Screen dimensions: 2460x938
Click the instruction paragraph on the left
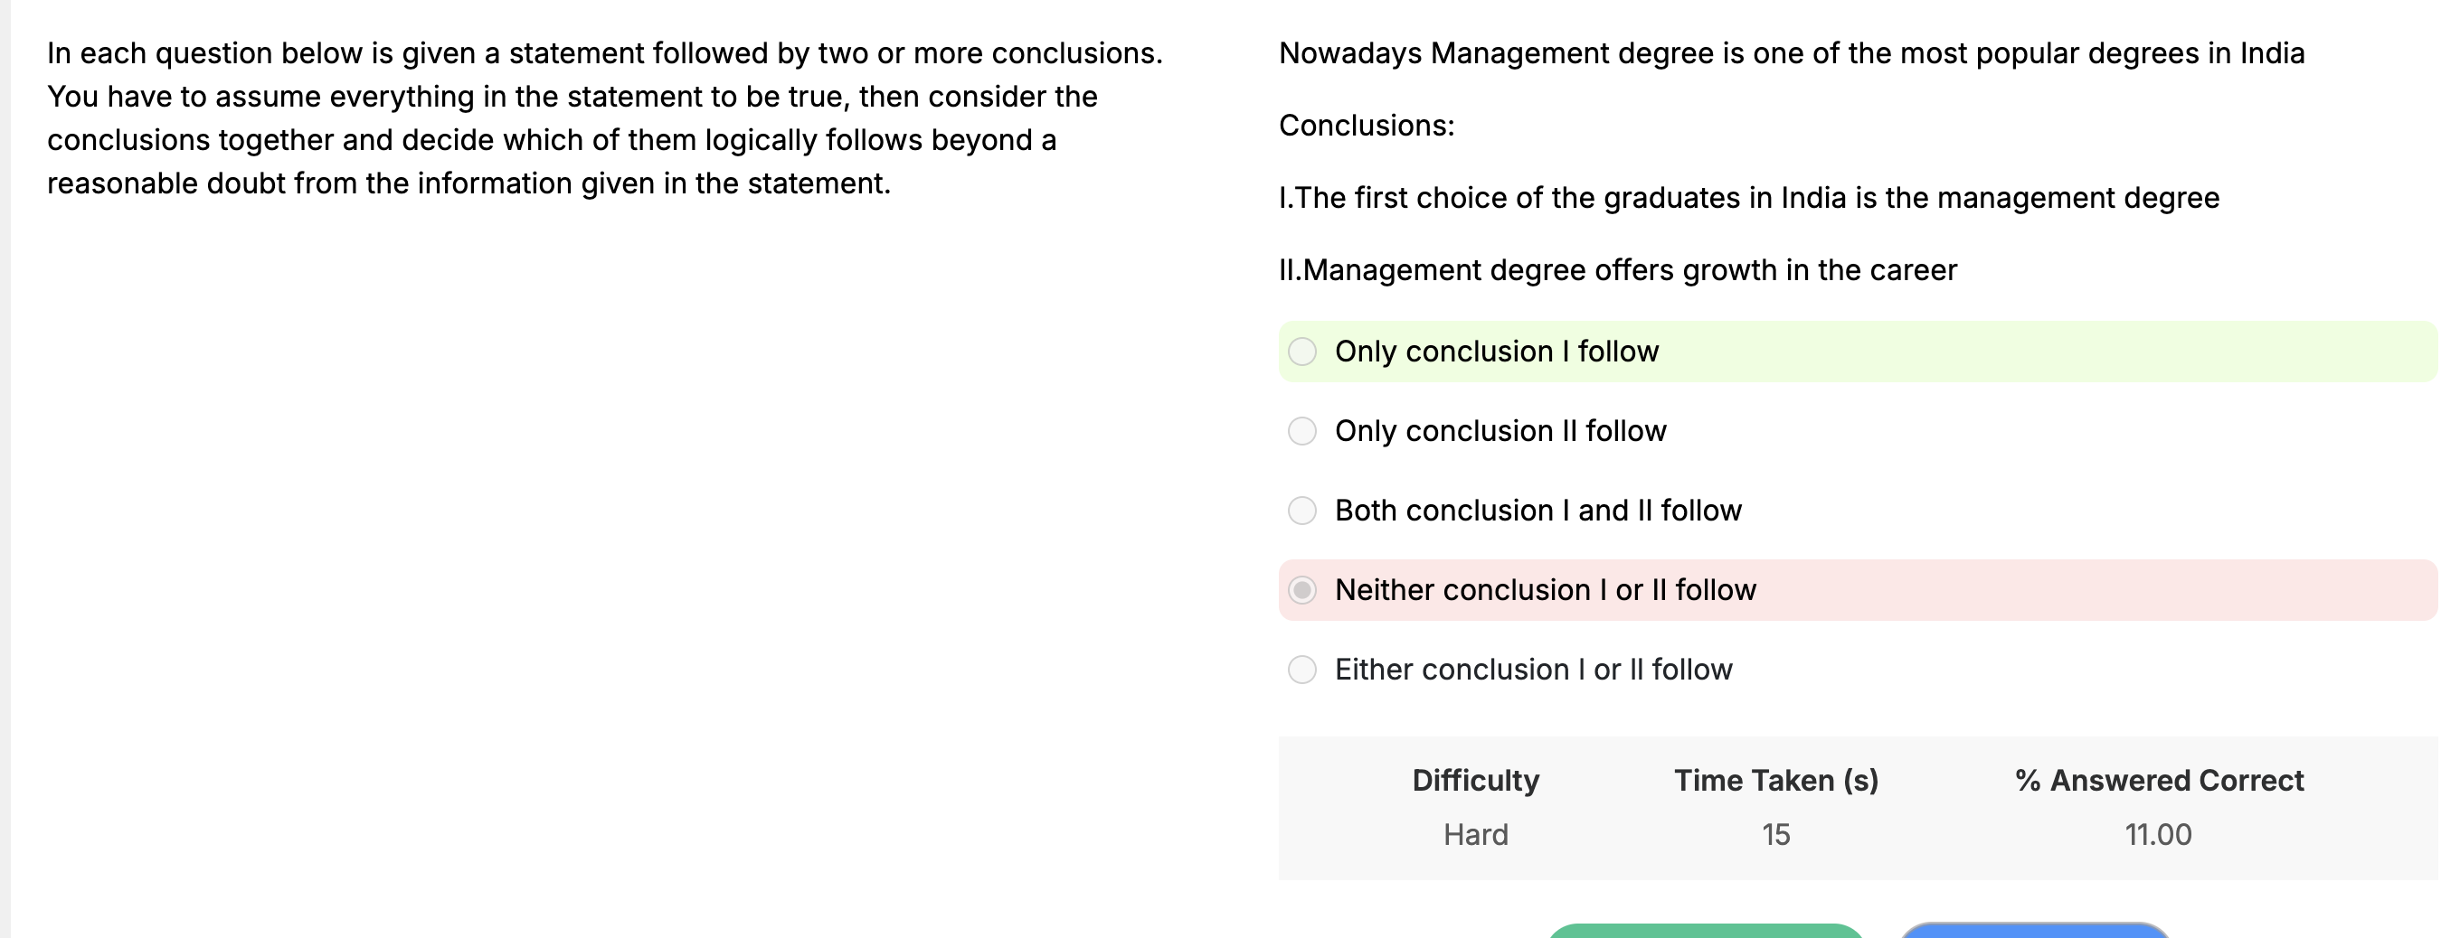[605, 118]
